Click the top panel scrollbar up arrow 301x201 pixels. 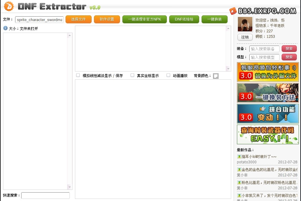228,29
